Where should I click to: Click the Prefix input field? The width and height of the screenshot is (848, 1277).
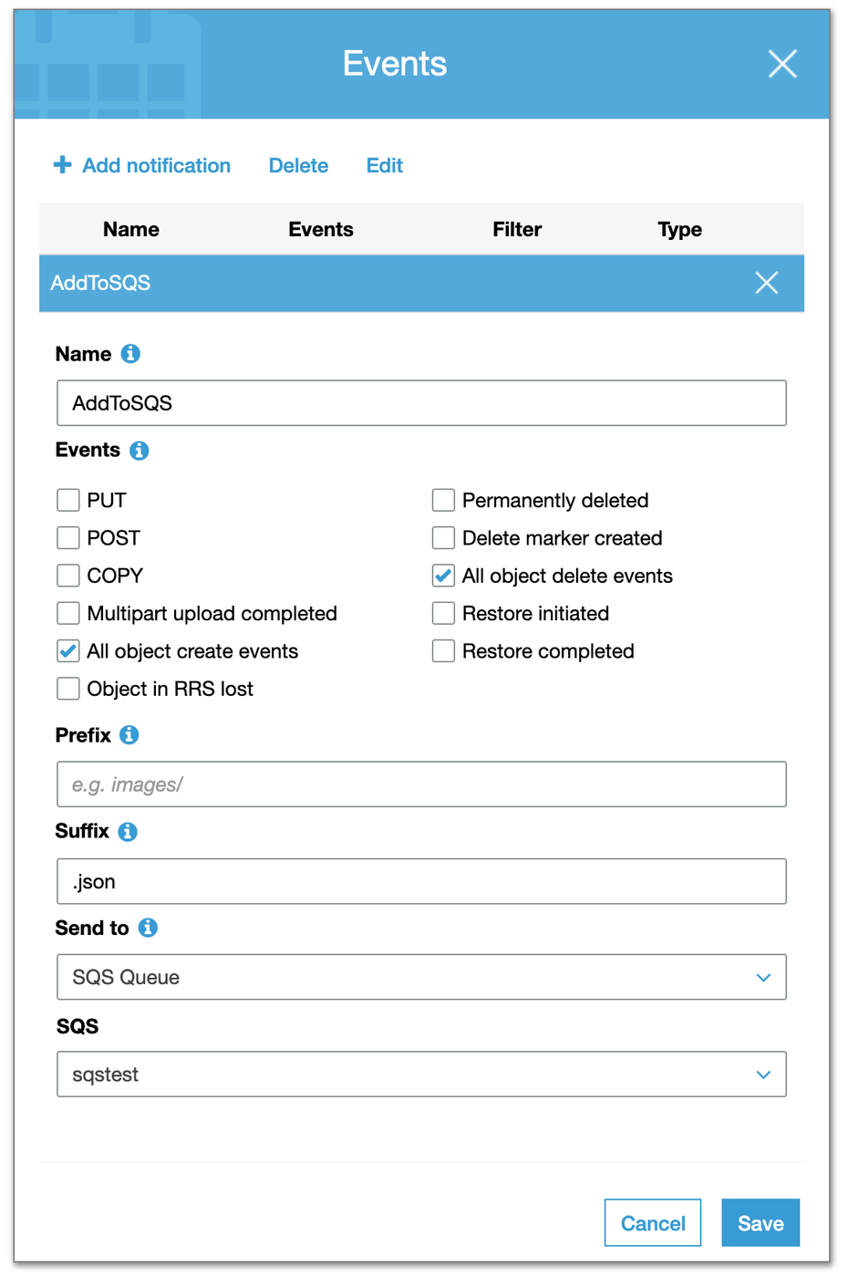click(x=421, y=784)
